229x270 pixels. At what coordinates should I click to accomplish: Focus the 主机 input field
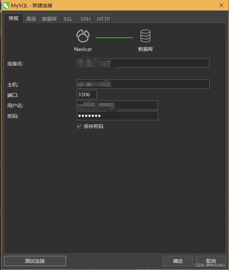[x=143, y=84]
